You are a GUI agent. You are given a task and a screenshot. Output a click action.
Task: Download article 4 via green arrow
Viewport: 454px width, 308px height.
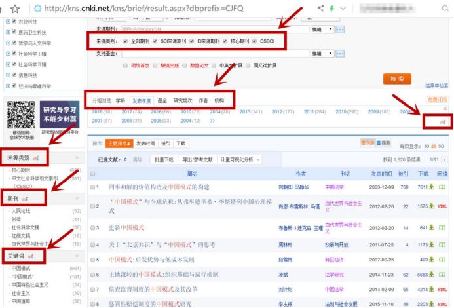point(432,245)
